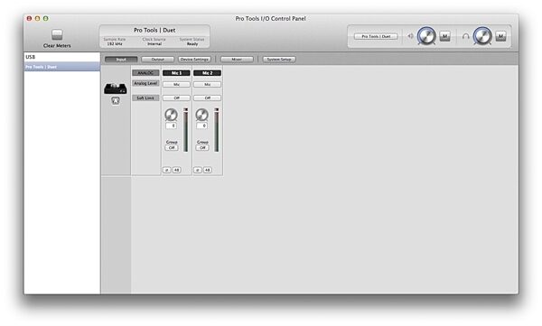The image size is (542, 326).
Task: Toggle Mic 2 phase invert button
Action: click(x=197, y=170)
